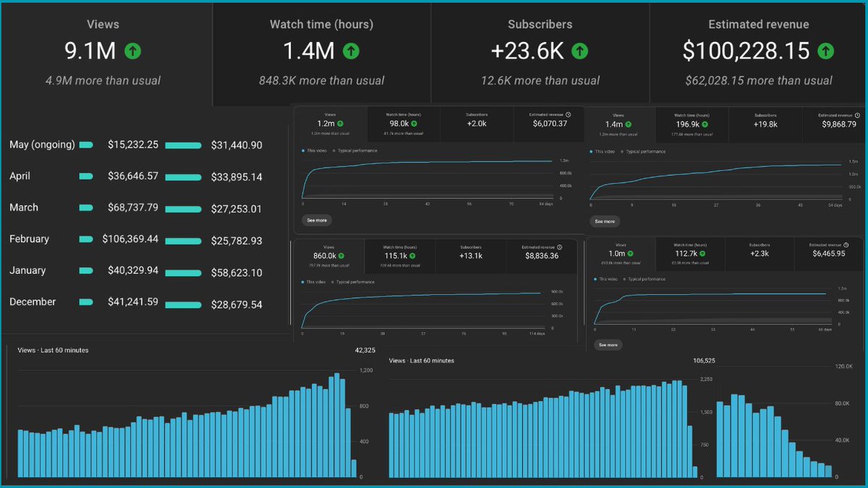
Task: Click the $62,028.15 more than usual text
Action: click(759, 80)
